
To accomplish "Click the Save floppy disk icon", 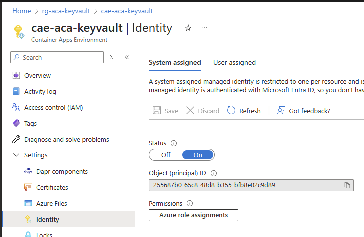I will pos(157,110).
